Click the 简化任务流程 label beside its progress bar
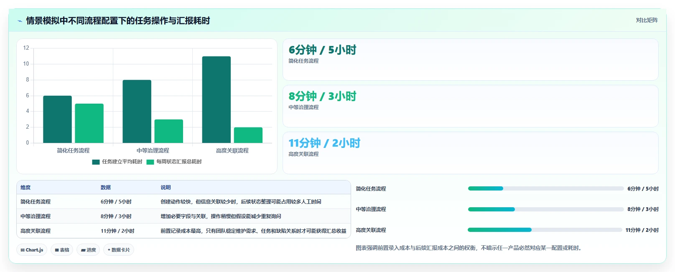Image resolution: width=675 pixels, height=272 pixels. tap(371, 189)
